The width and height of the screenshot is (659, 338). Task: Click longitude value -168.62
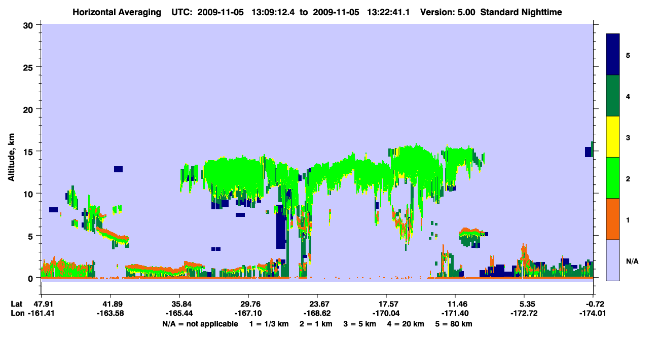tap(317, 313)
